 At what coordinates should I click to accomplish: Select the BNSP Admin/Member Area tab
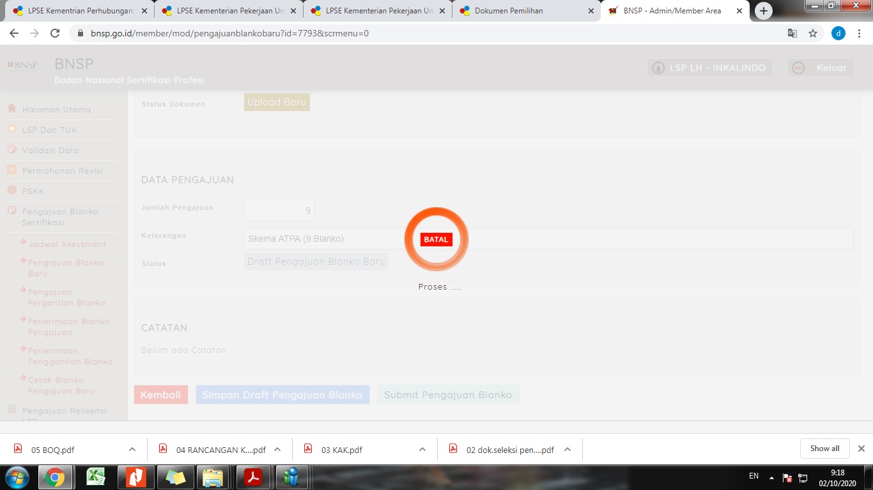tap(674, 11)
